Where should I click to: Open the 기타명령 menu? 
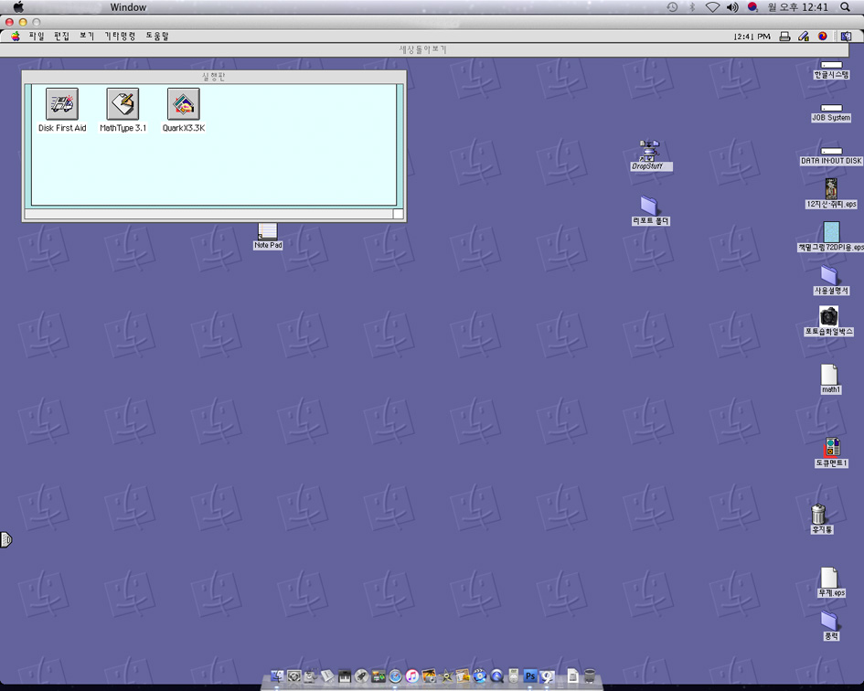pos(120,37)
